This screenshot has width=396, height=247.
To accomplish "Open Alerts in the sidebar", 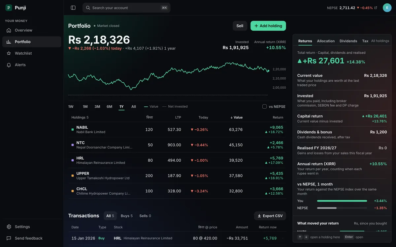I will [x=32, y=65].
